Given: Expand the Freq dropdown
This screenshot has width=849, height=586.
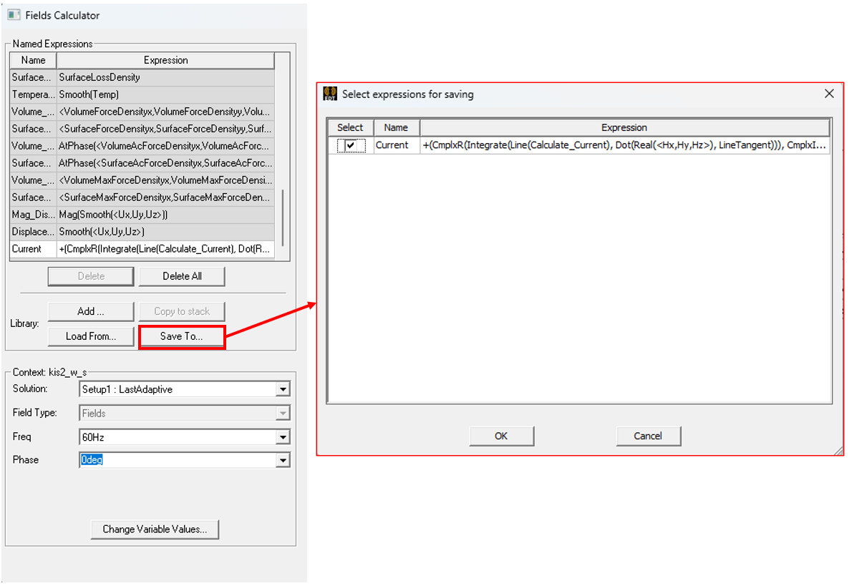Looking at the screenshot, I should click(x=283, y=437).
